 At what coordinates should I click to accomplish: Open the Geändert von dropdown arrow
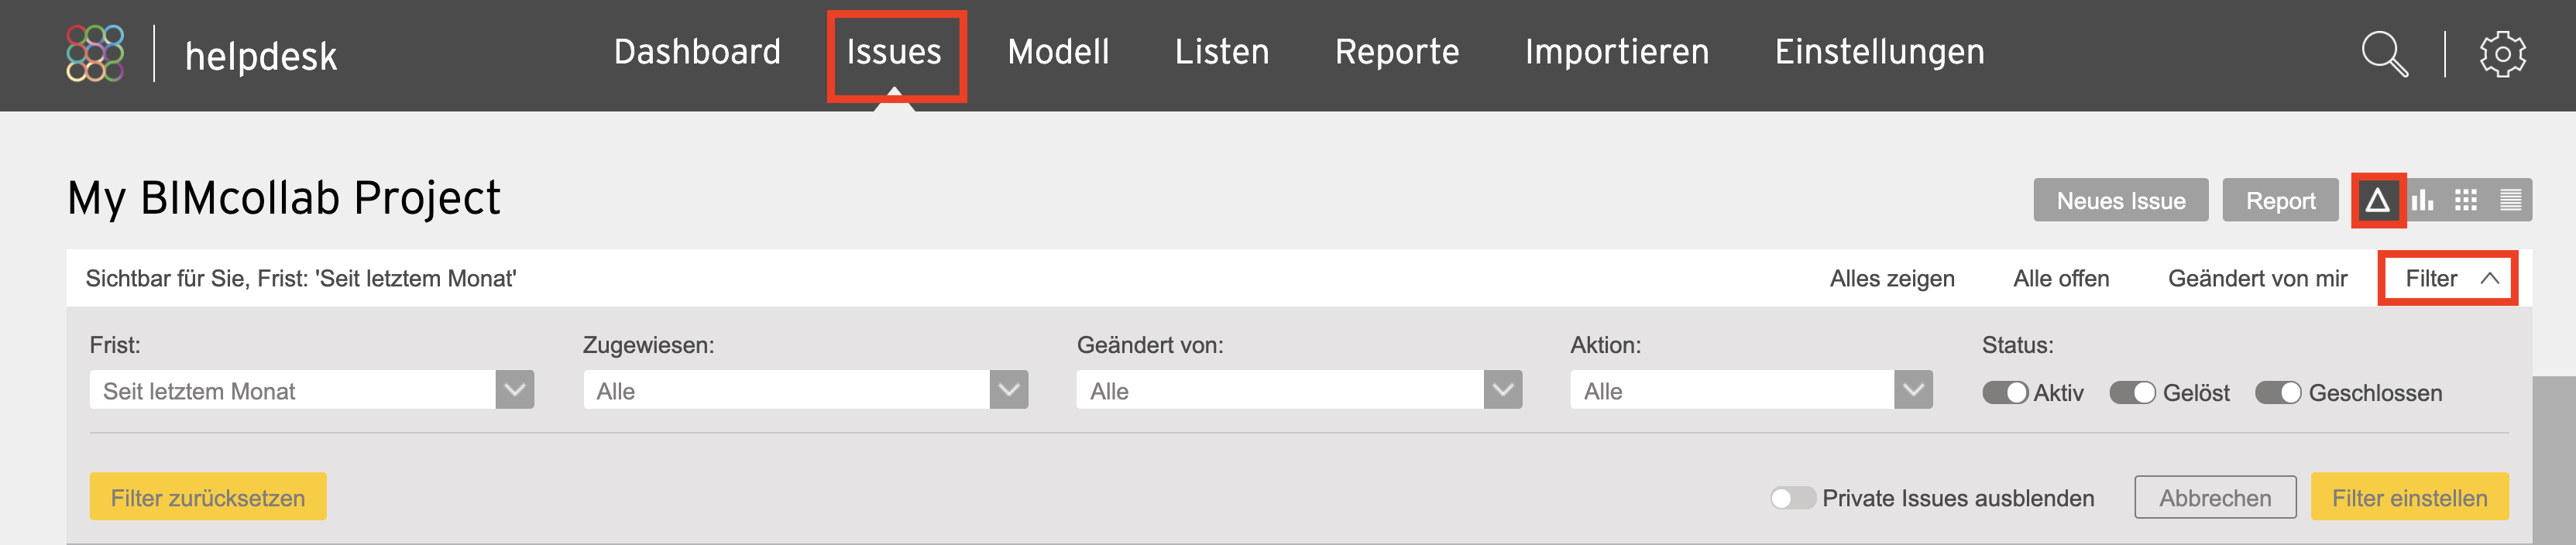1503,390
